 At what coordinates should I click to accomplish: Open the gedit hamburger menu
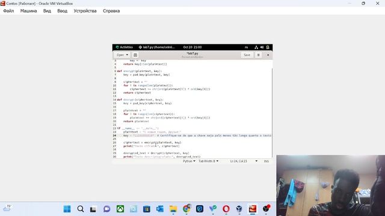258,55
